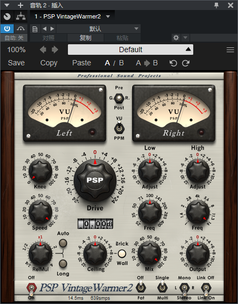238x304 pixels.
Task: Click the large PSP Drive knob
Action: 95,180
